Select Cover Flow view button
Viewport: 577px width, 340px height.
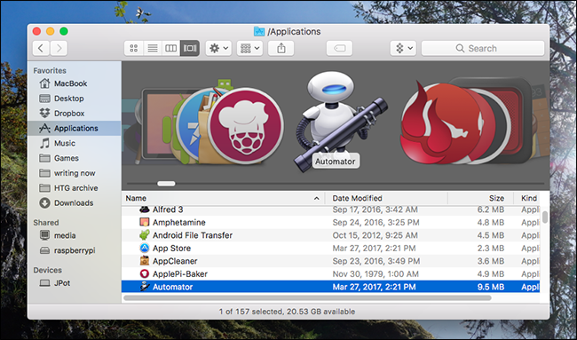click(x=190, y=48)
